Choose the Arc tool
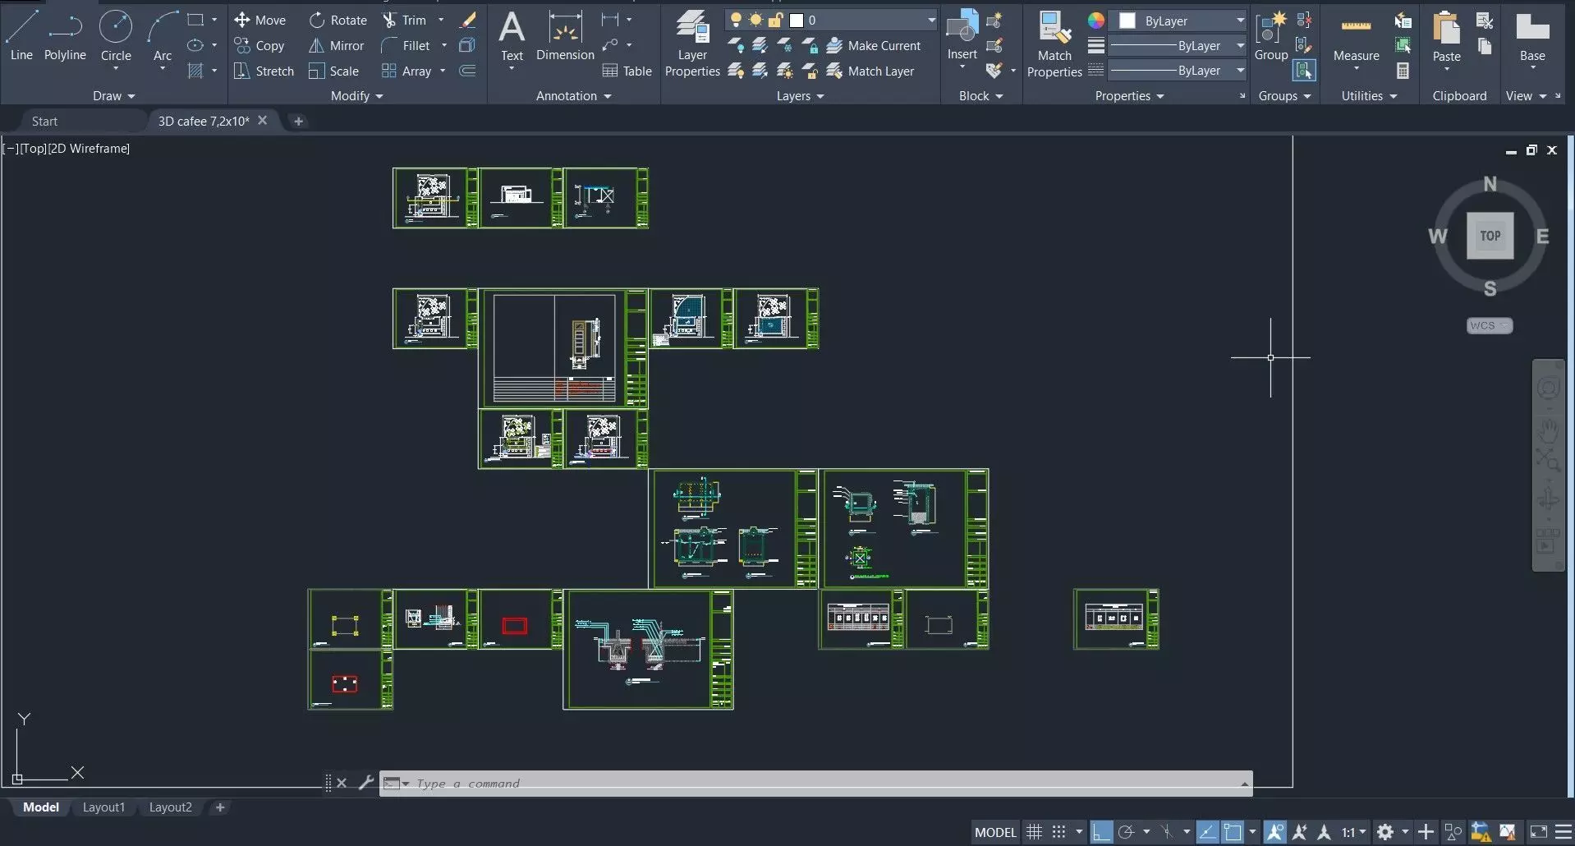The height and width of the screenshot is (846, 1575). 163,37
